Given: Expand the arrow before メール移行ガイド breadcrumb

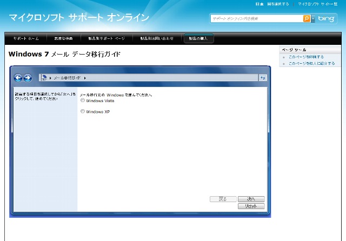Looking at the screenshot, I should point(50,78).
